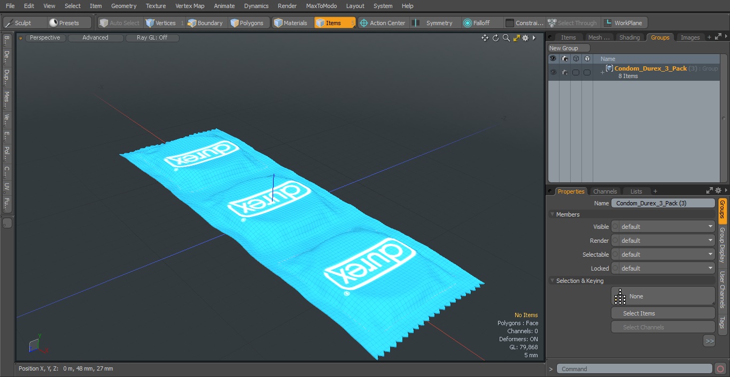Collapse the Selection & Keying section

552,281
